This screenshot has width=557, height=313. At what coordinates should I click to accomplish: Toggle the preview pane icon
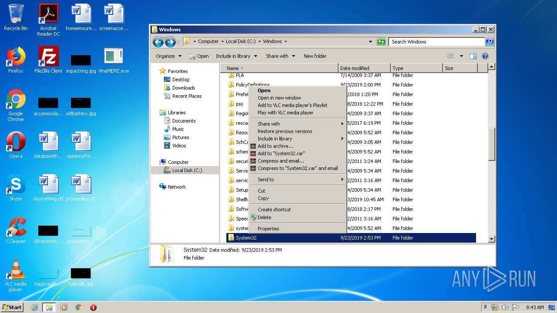coord(473,56)
